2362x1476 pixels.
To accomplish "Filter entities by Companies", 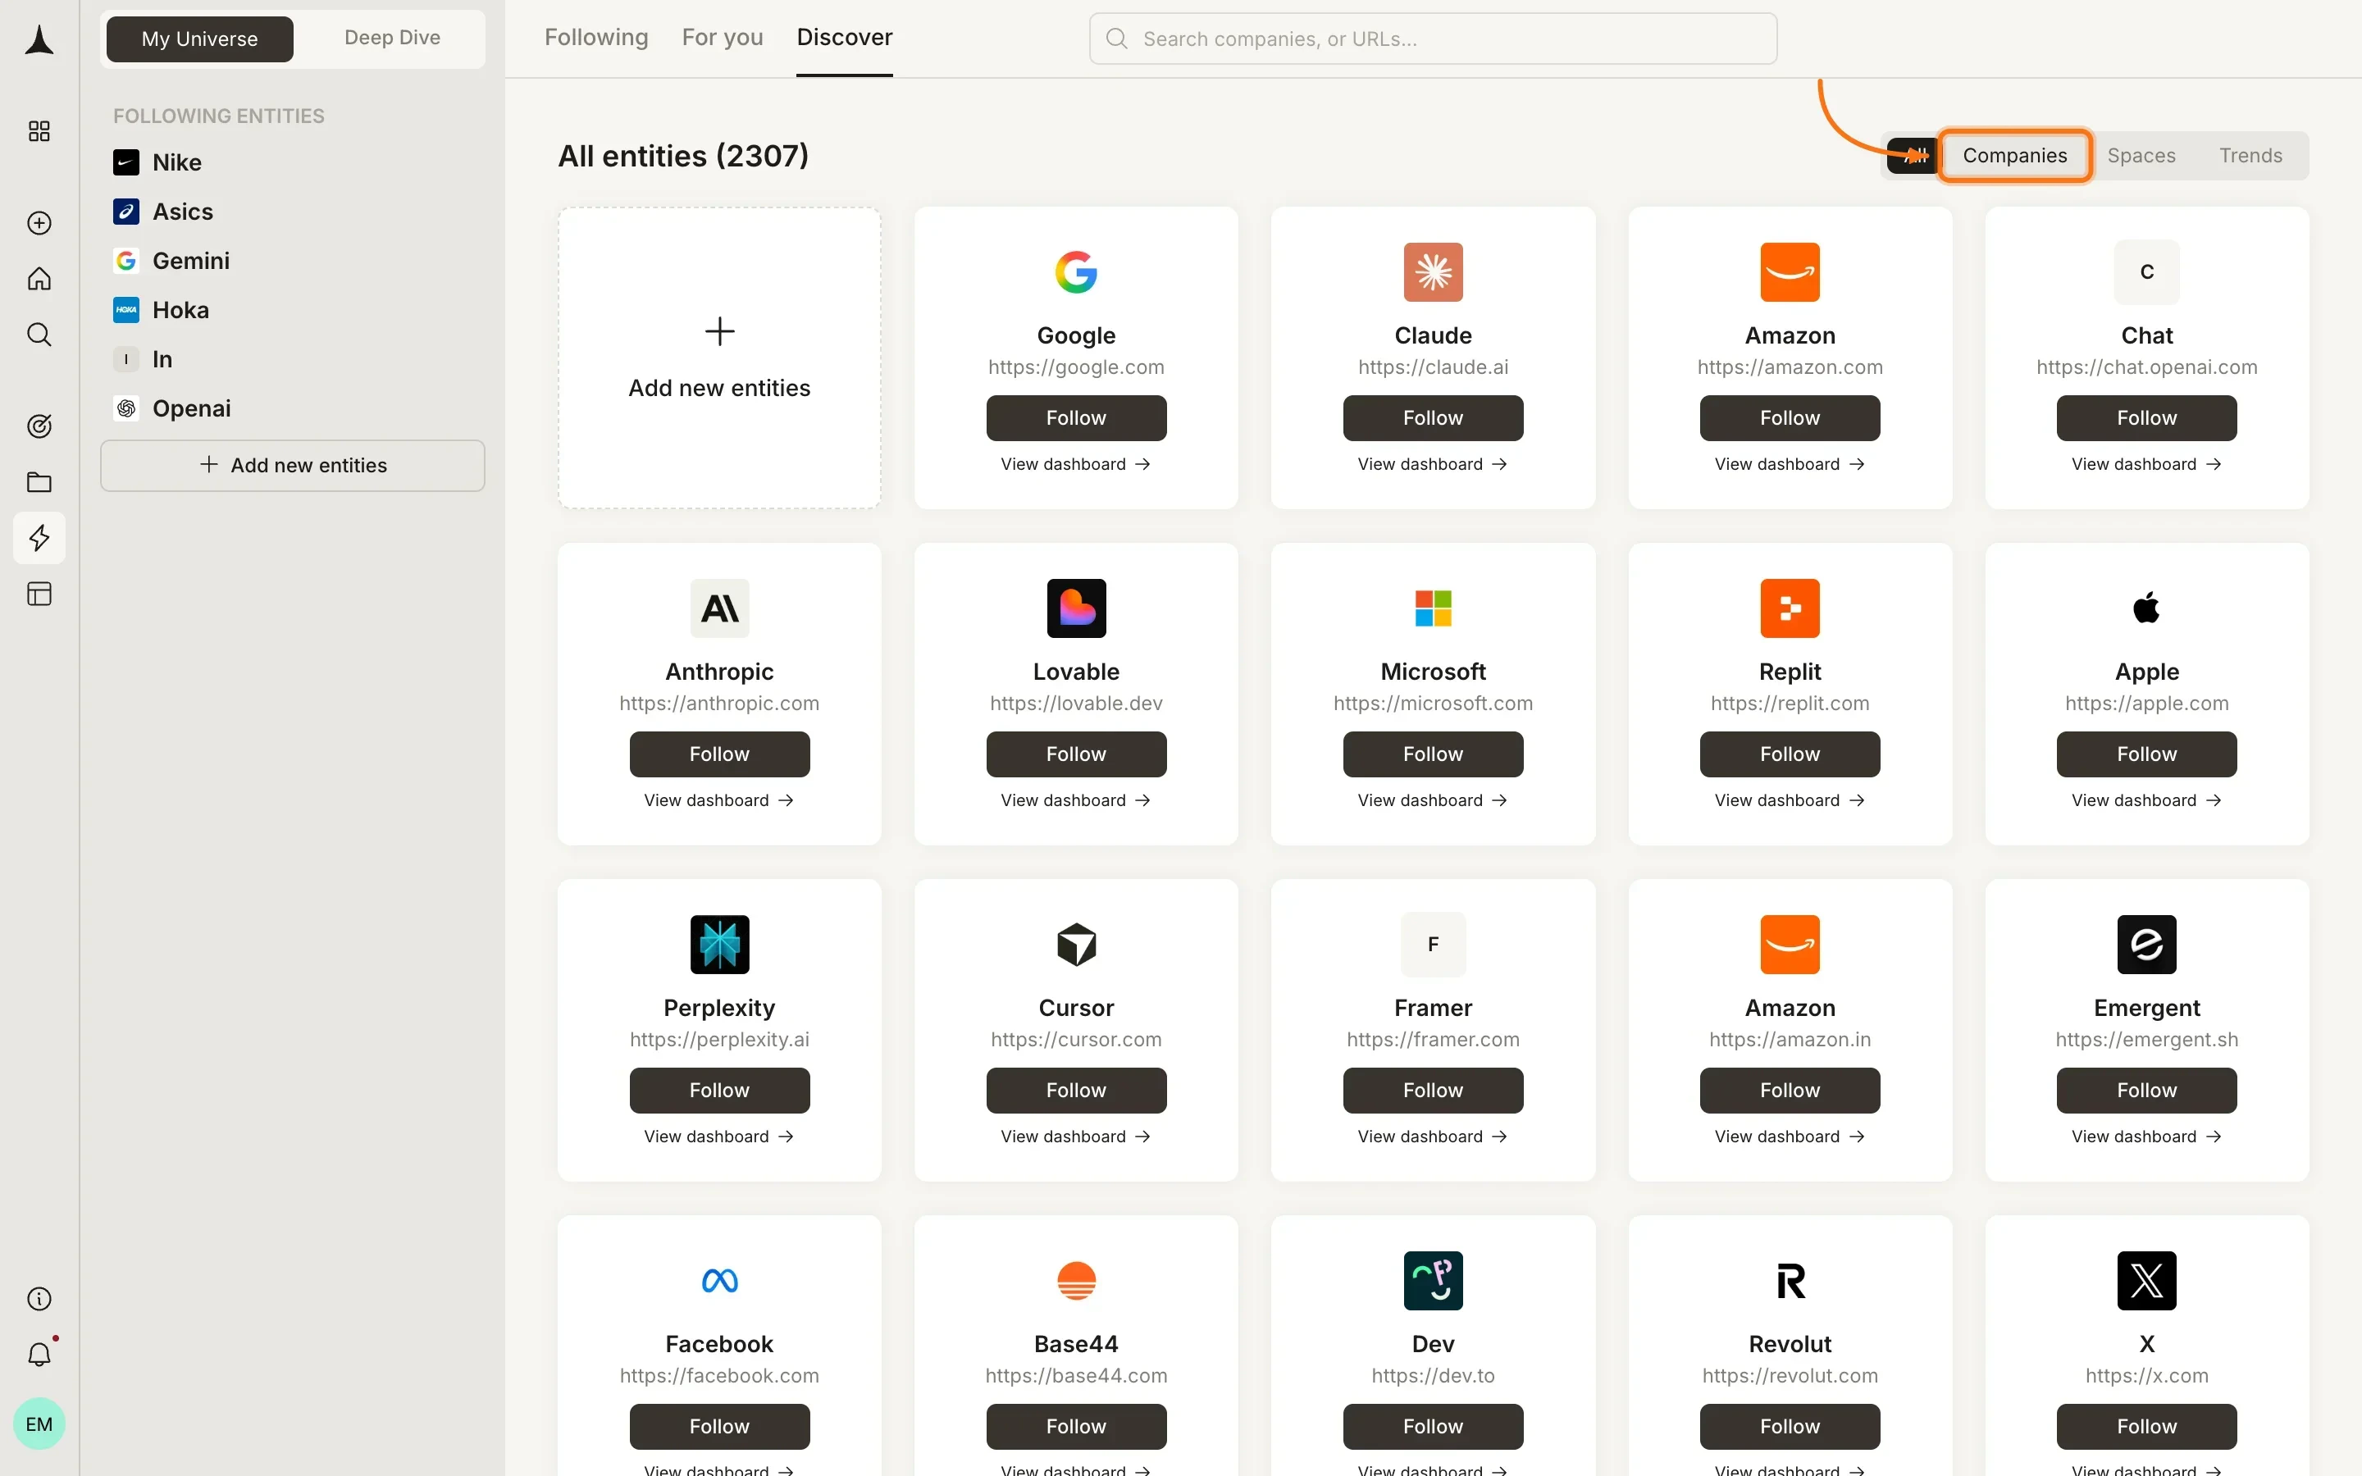I will [2014, 155].
